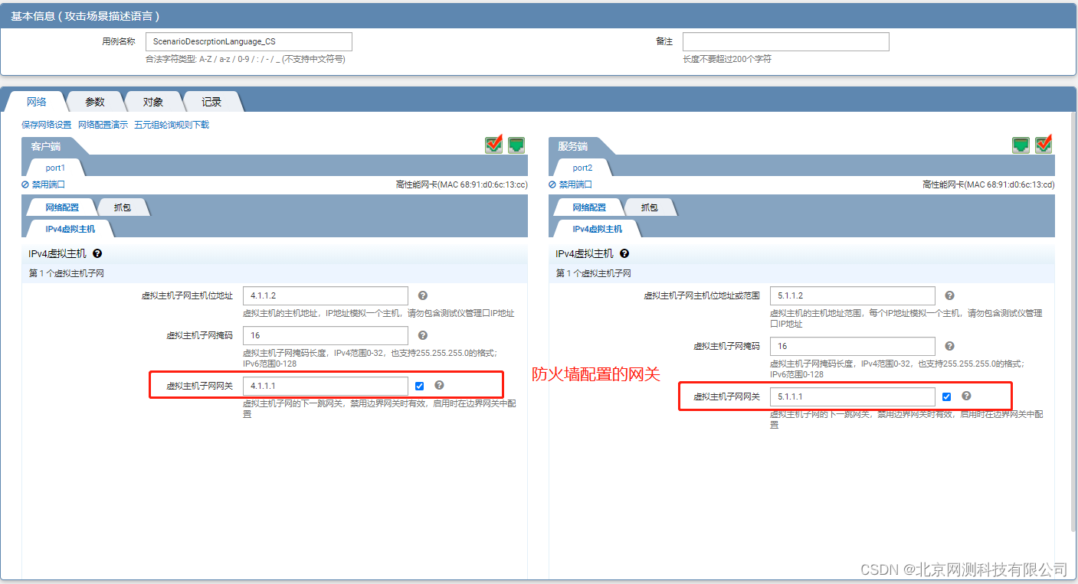1078x584 pixels.
Task: Switch to the 记录 tab
Action: pyautogui.click(x=212, y=102)
